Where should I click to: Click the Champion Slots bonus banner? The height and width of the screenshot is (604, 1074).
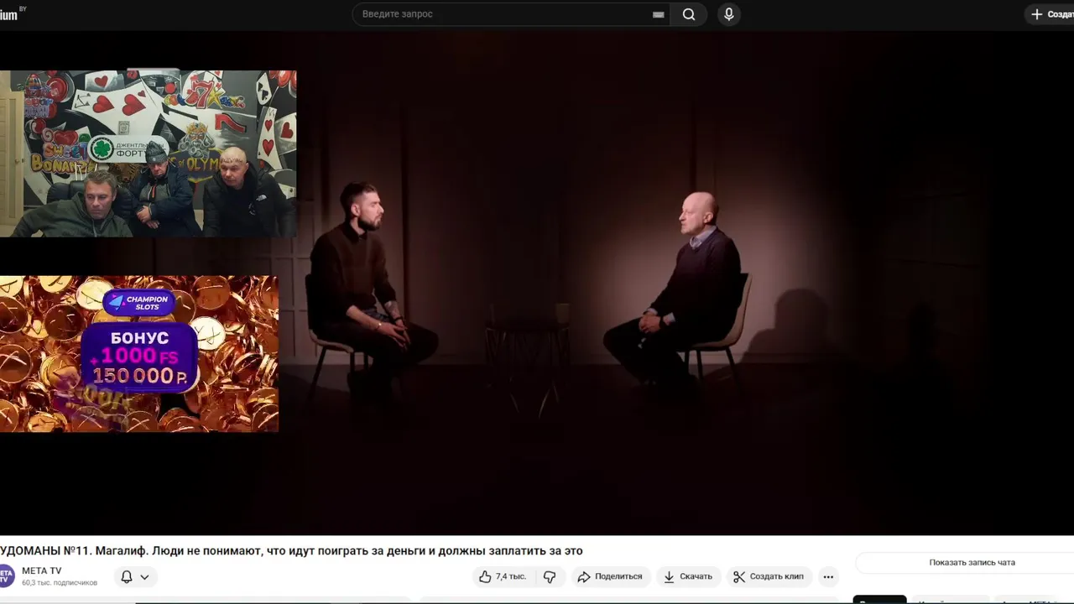pos(138,353)
